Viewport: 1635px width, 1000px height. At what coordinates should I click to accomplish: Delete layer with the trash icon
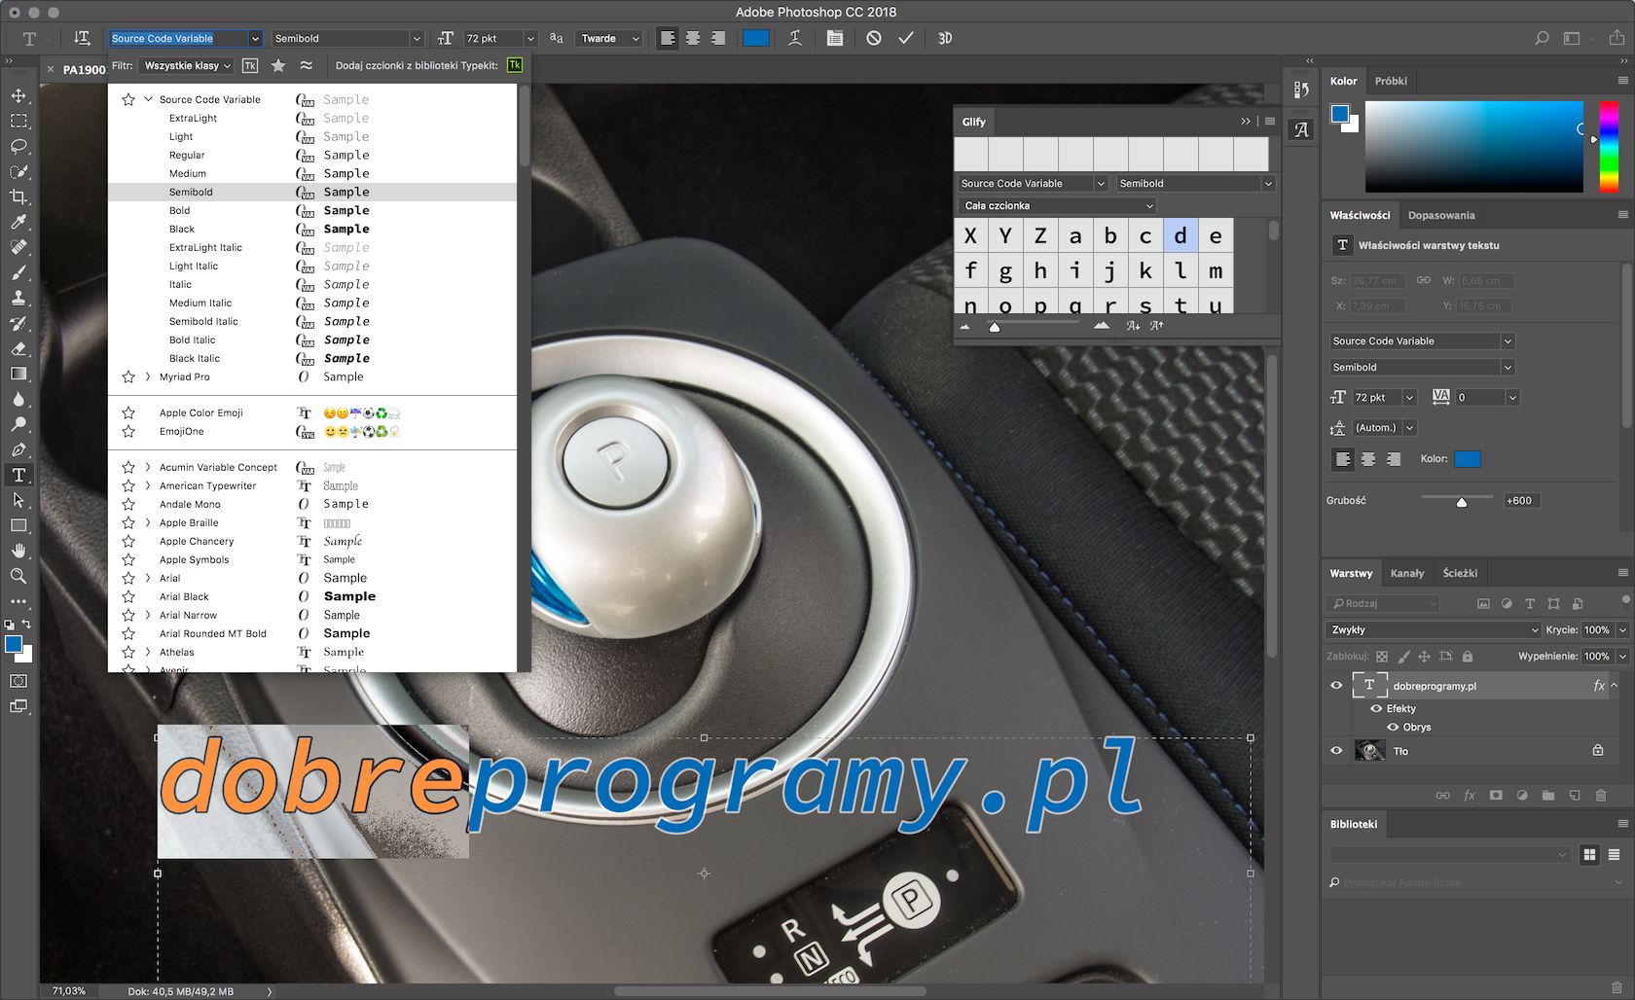[x=1601, y=796]
